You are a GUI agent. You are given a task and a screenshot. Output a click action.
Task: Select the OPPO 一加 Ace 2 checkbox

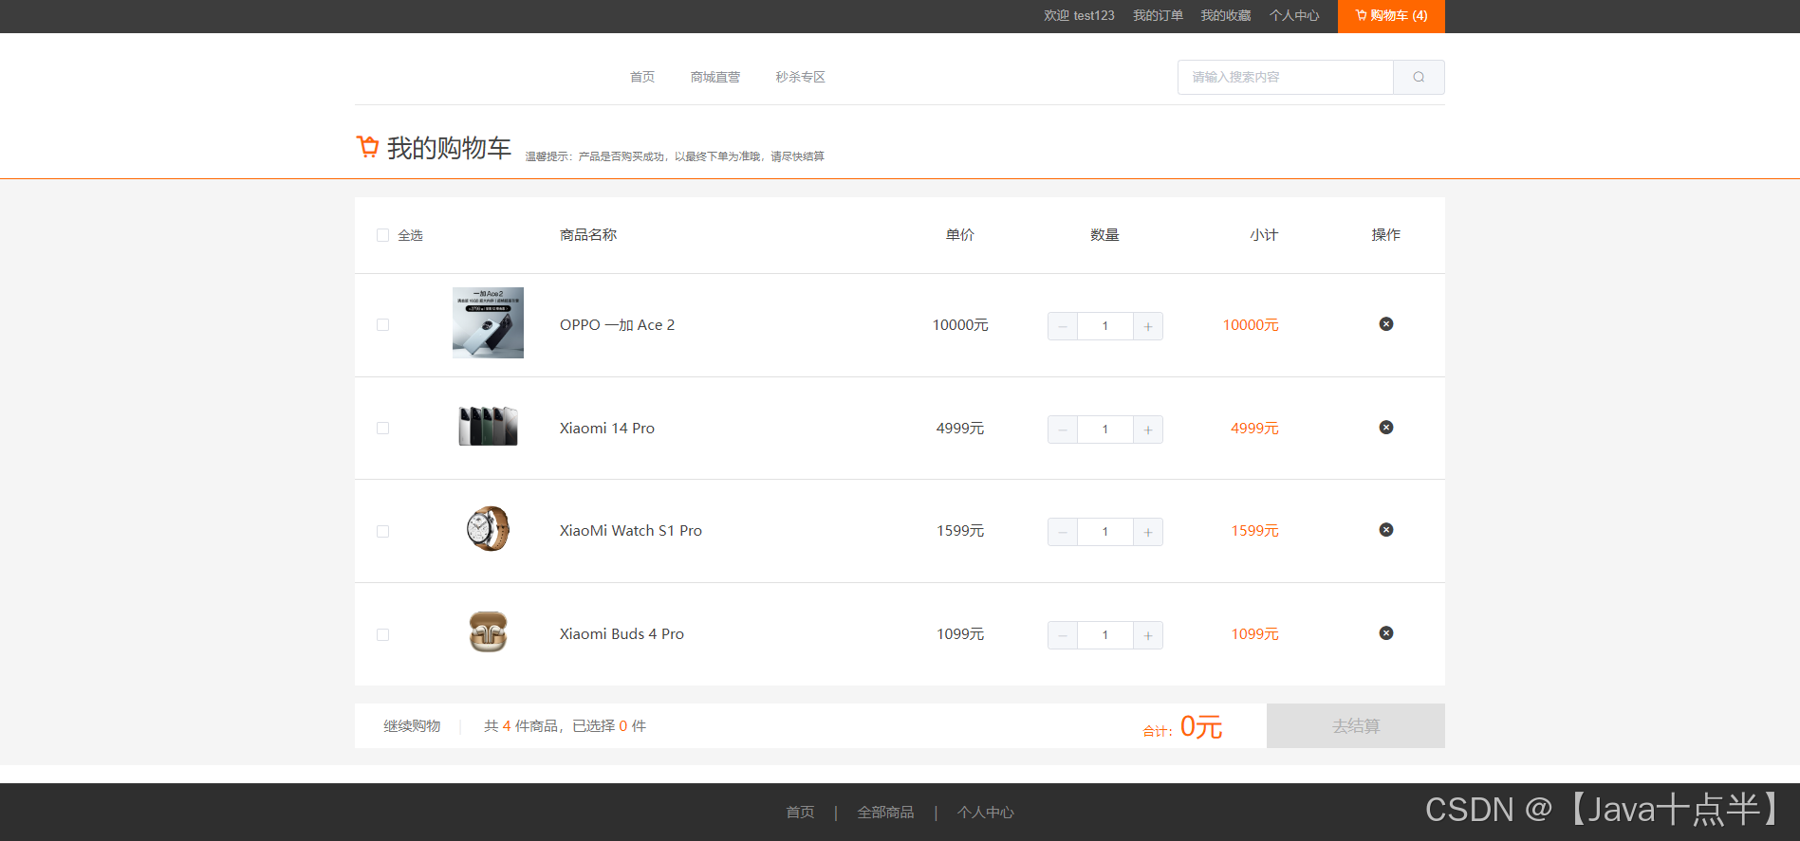(382, 325)
